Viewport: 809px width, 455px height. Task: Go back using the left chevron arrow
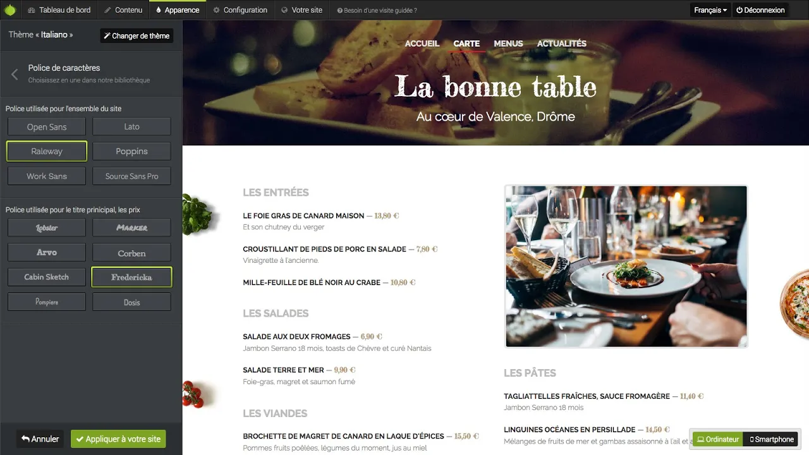15,75
